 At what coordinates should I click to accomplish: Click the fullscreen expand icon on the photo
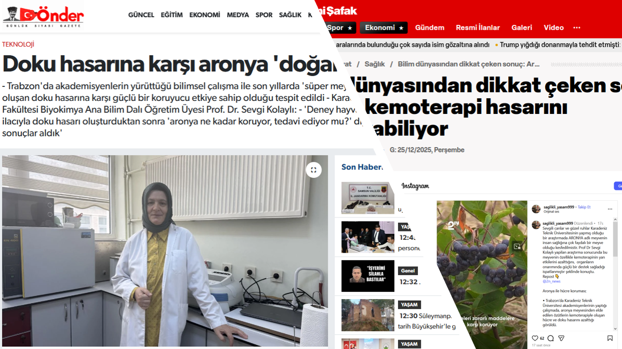point(313,170)
